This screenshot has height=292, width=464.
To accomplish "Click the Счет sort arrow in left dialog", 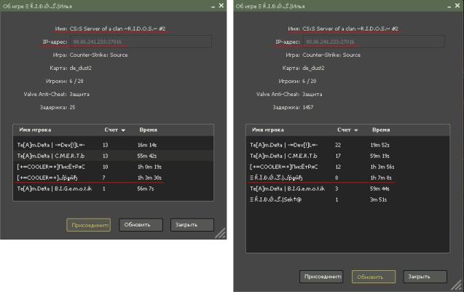I will coord(123,130).
